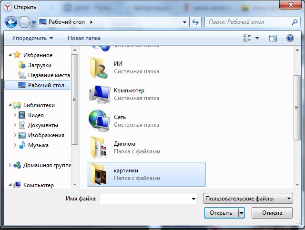Click the Отмена button
305x230 pixels.
click(272, 213)
